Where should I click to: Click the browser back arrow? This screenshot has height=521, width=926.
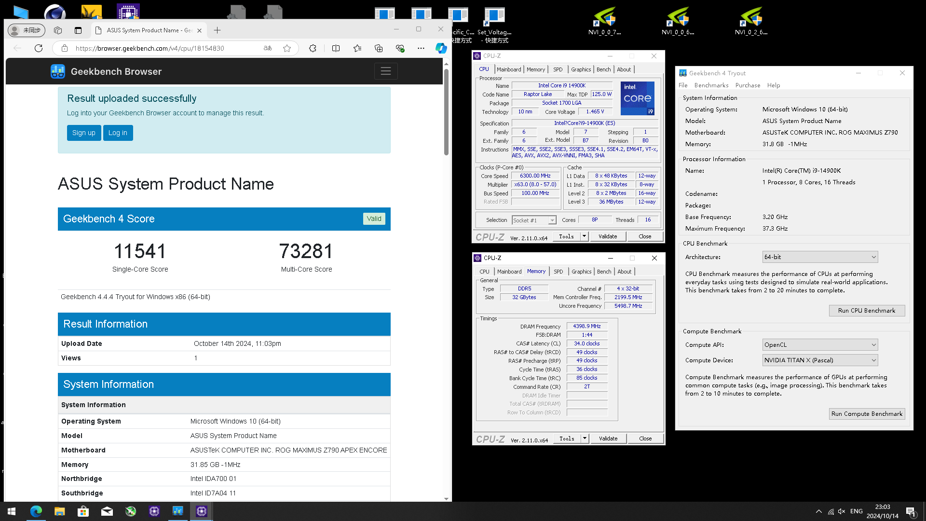17,48
